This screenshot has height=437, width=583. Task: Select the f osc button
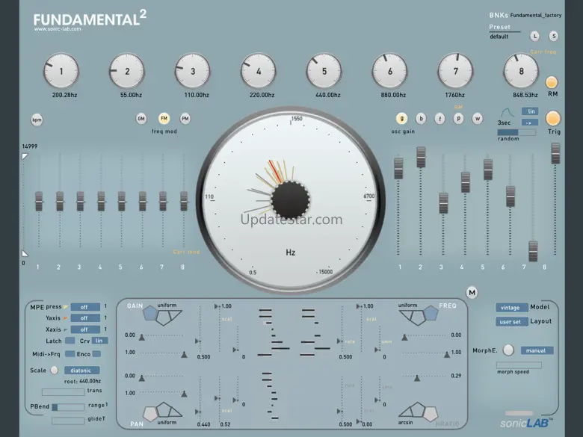pos(439,119)
